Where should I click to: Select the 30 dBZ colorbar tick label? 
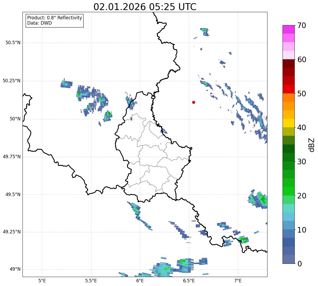(302, 162)
